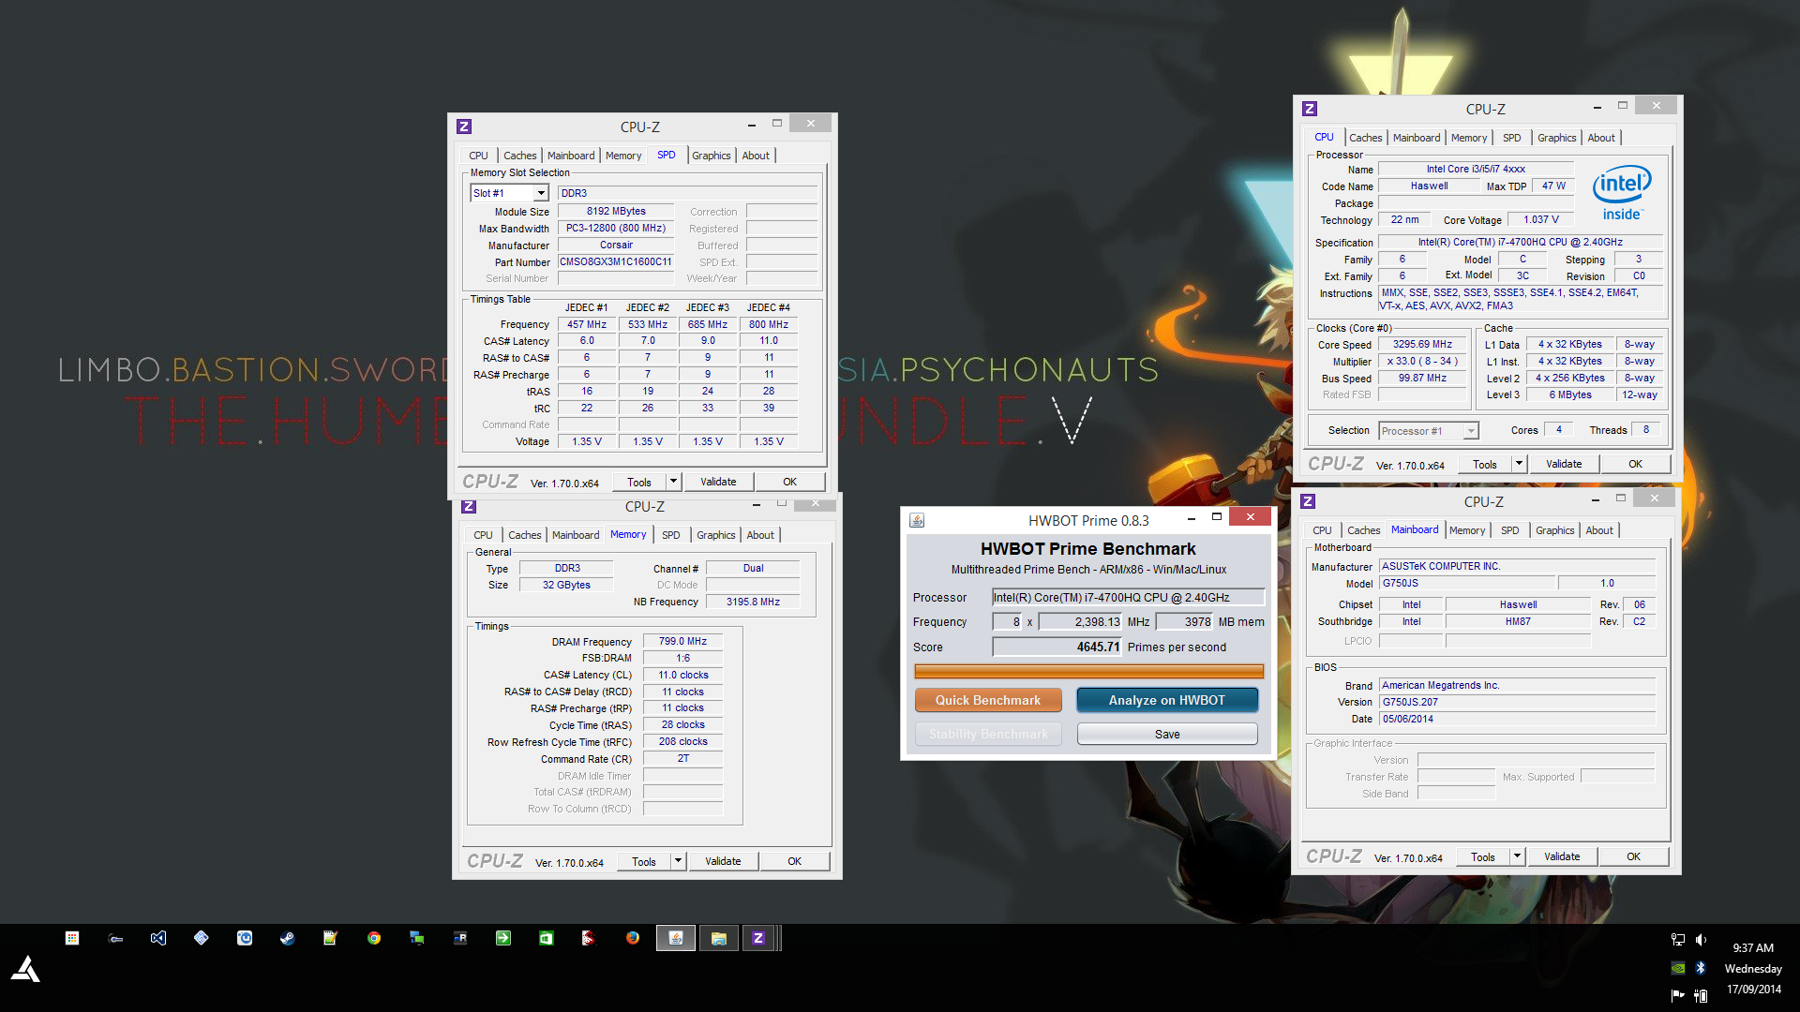Image resolution: width=1800 pixels, height=1012 pixels.
Task: Open the colorful grid apps icon on taskbar
Action: tap(72, 938)
